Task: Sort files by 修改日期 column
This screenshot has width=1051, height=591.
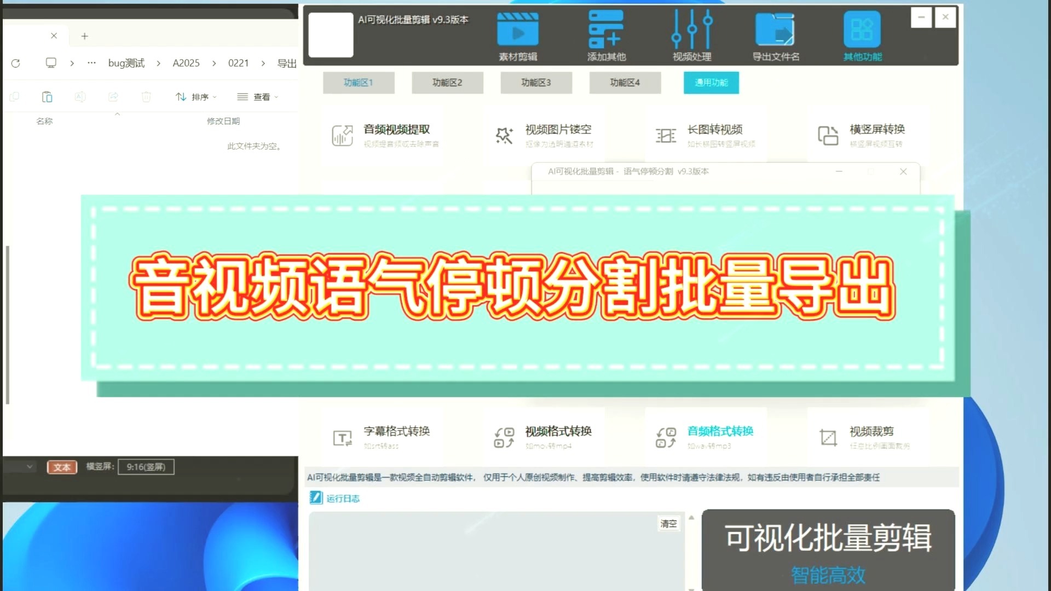Action: point(223,121)
